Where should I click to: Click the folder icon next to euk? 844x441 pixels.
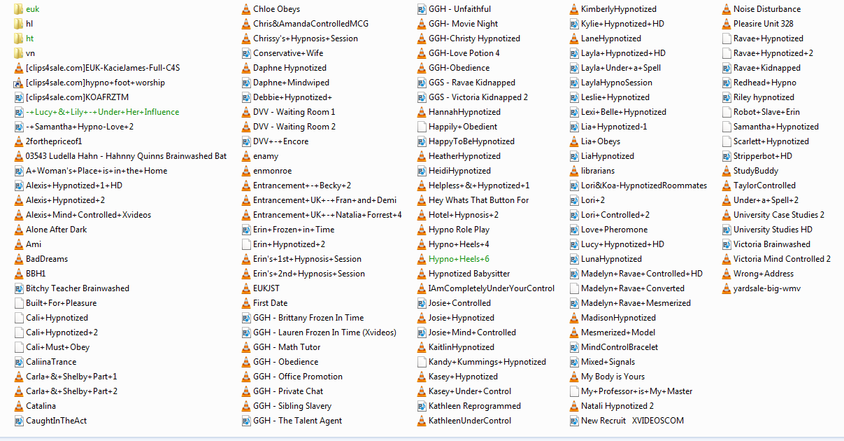[x=19, y=9]
